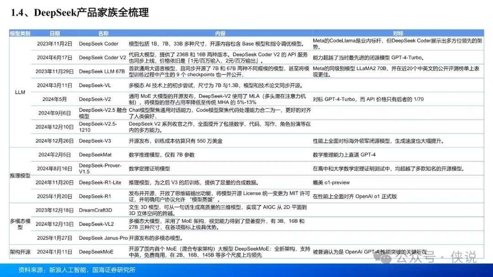This screenshot has height=277, width=493.
Task: Click the date "2024年12月10日"
Action: pos(55,127)
